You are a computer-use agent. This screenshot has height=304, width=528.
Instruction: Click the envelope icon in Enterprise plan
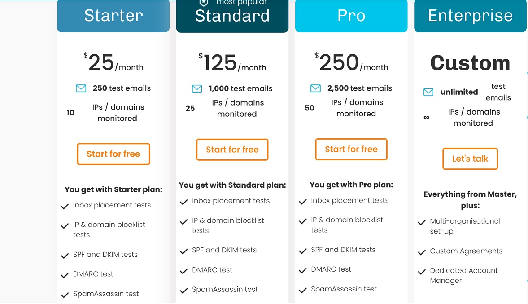pos(428,92)
